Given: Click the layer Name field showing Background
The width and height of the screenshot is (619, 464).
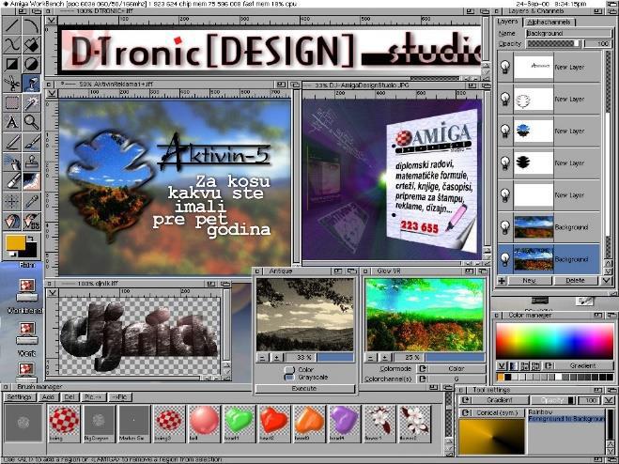Looking at the screenshot, I should 569,33.
